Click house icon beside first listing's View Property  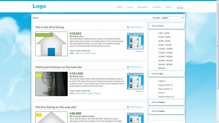[x=128, y=107]
